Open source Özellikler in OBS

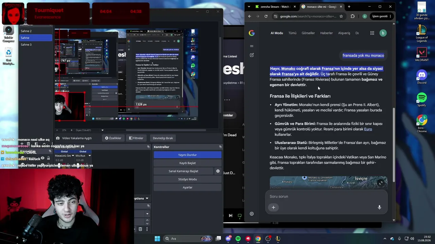click(113, 138)
